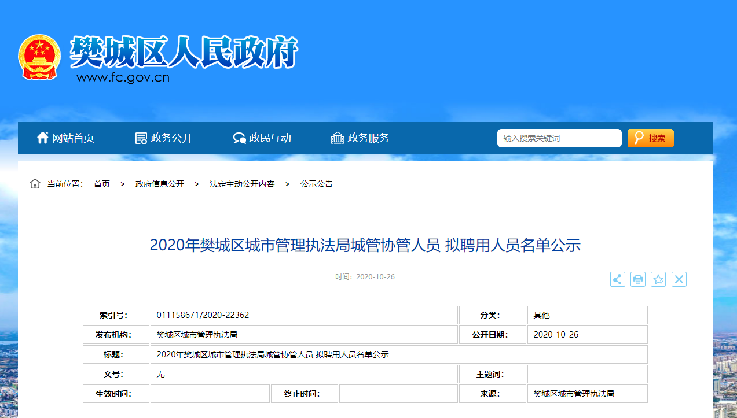The height and width of the screenshot is (418, 737).
Task: Click the 主题词 label cell
Action: (493, 374)
